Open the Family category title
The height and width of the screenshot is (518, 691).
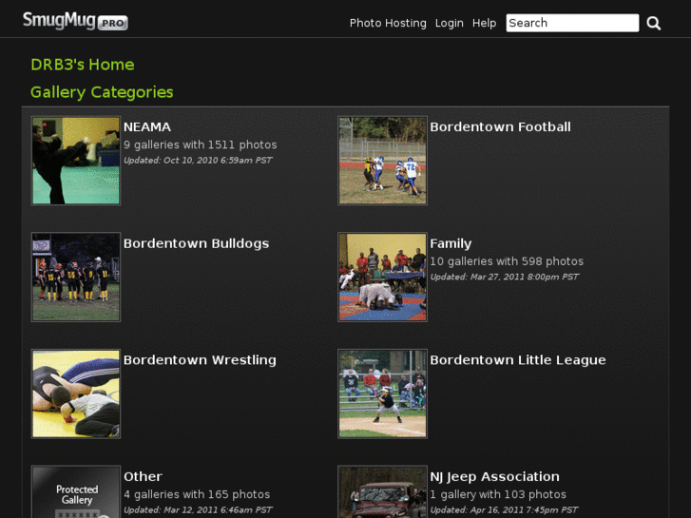click(451, 243)
